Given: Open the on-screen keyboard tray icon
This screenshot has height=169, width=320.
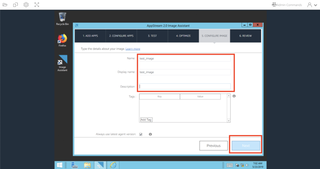Looking at the screenshot, I should click(230, 165).
